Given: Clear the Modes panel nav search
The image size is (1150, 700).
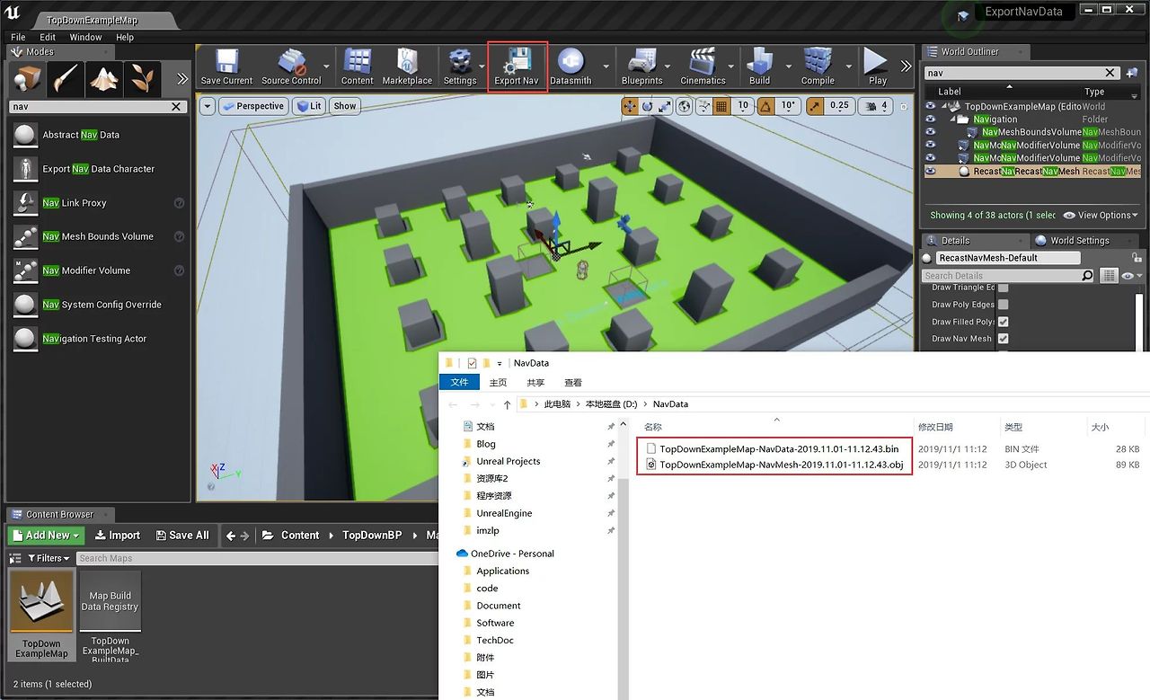Looking at the screenshot, I should [x=176, y=107].
